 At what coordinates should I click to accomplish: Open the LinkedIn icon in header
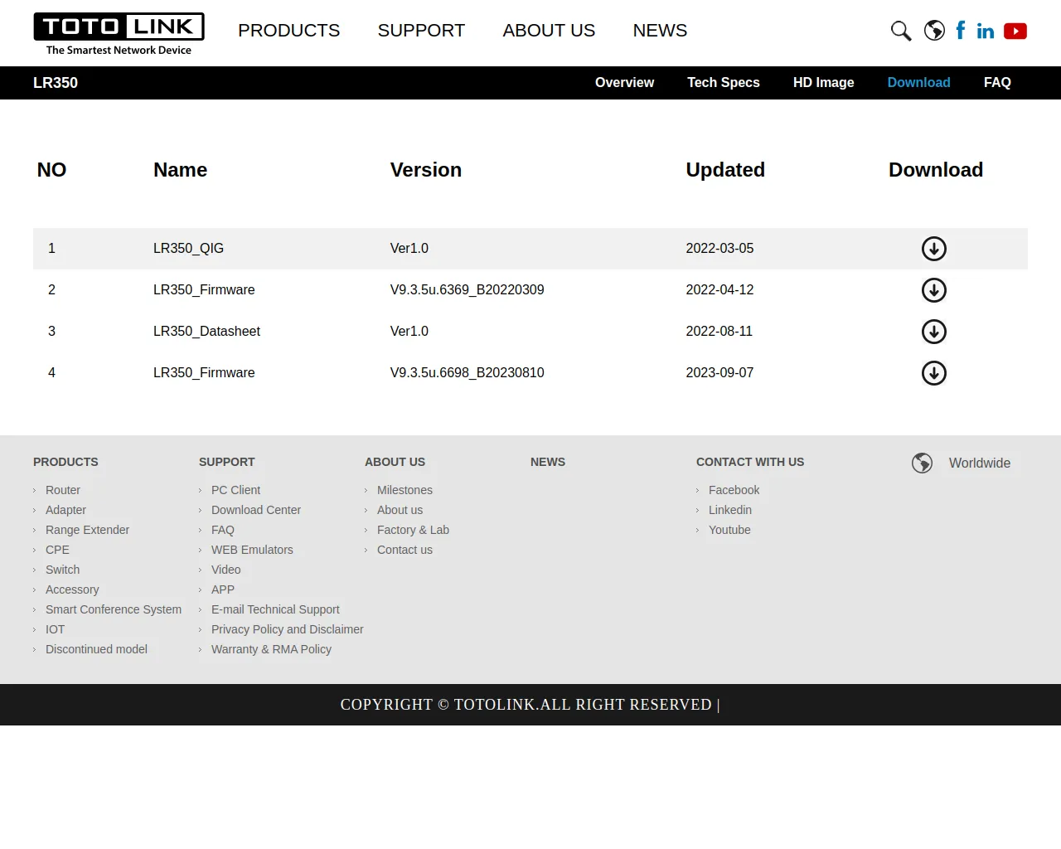(x=986, y=31)
